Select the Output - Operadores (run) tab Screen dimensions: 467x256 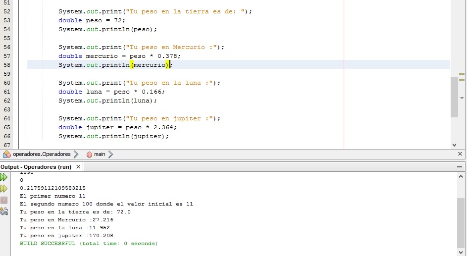[37, 167]
